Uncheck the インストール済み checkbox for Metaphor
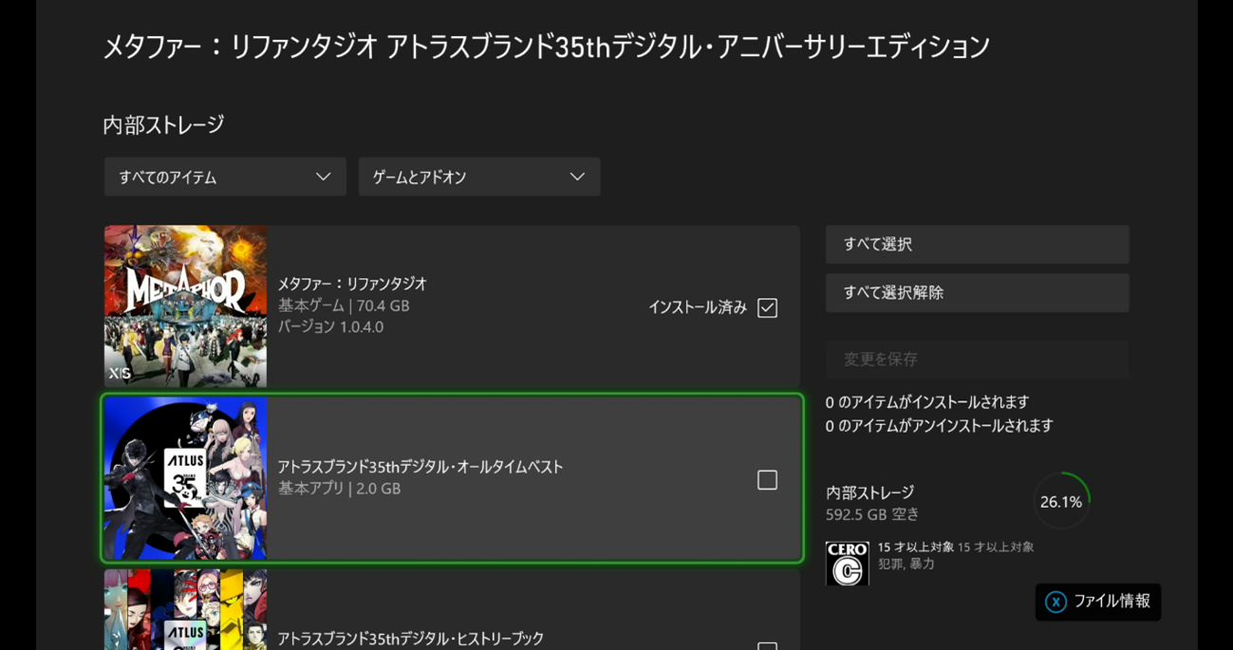The image size is (1233, 650). coord(767,307)
